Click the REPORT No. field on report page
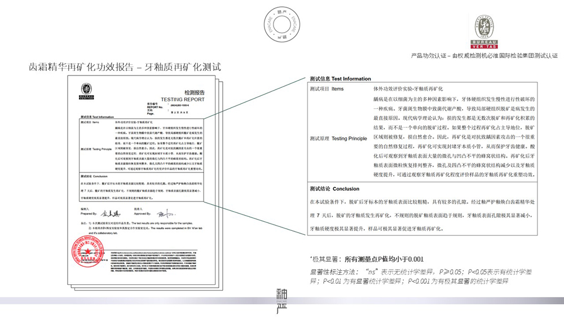This screenshot has width=564, height=317. (x=168, y=105)
